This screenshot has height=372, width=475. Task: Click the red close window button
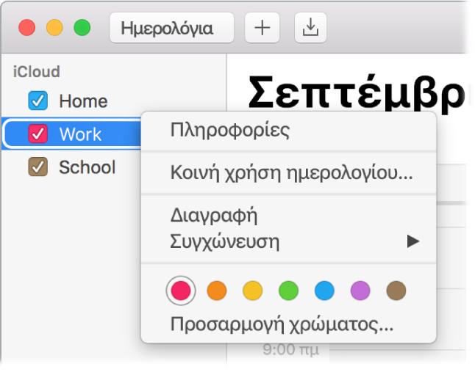point(27,29)
